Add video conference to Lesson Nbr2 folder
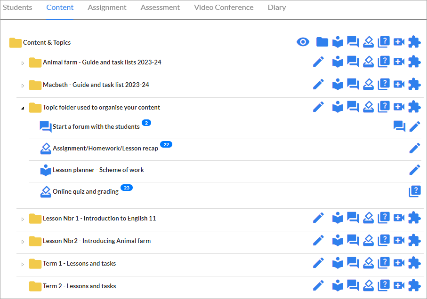This screenshot has height=299, width=427. click(399, 241)
